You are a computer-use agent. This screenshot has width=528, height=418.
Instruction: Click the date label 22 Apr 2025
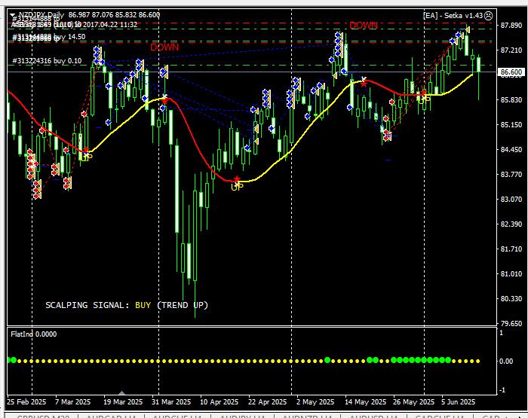click(267, 402)
